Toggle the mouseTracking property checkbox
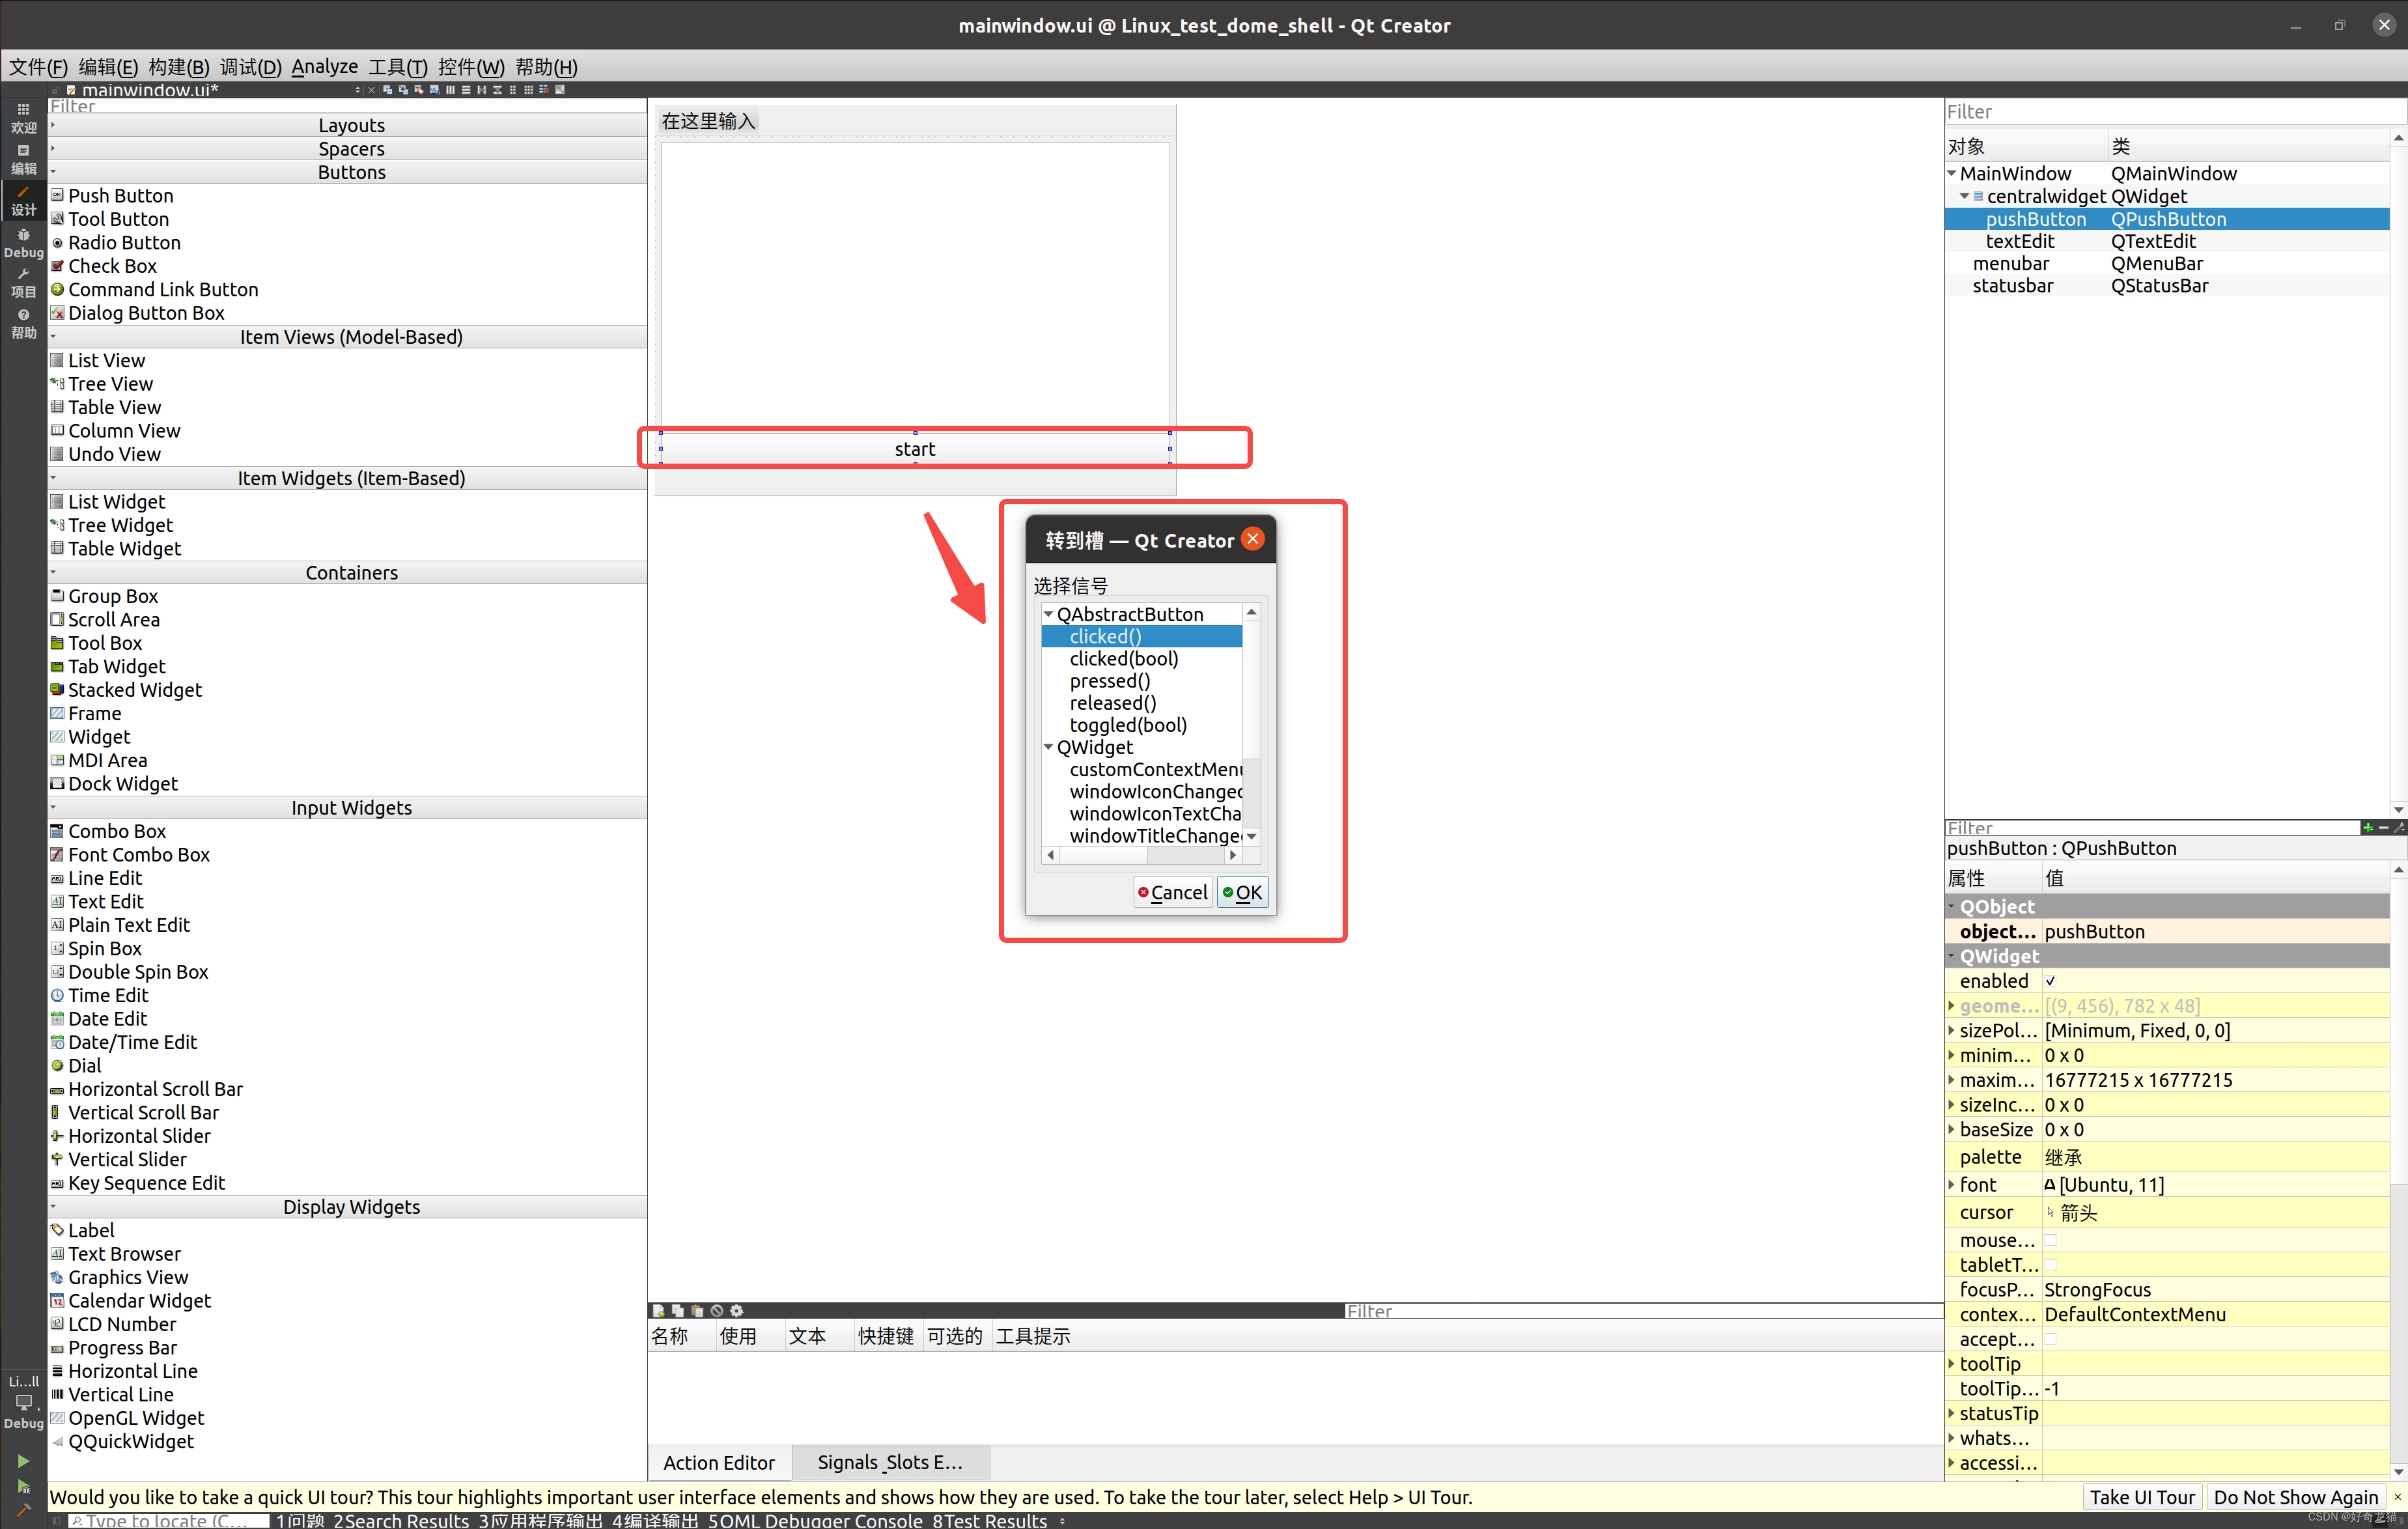Viewport: 2408px width, 1529px height. (x=2050, y=1239)
